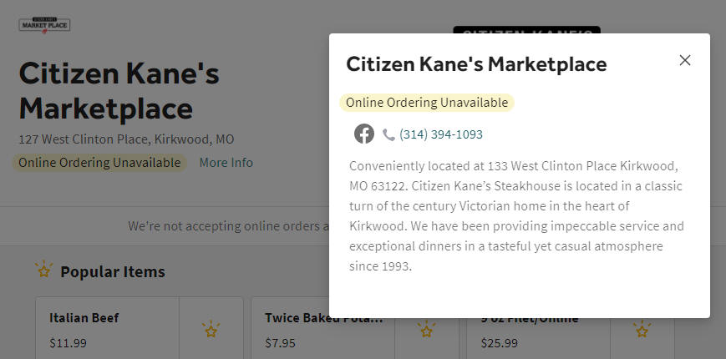Click the Popular Items section heading
Screen dimensions: 726x359
pyautogui.click(x=113, y=271)
